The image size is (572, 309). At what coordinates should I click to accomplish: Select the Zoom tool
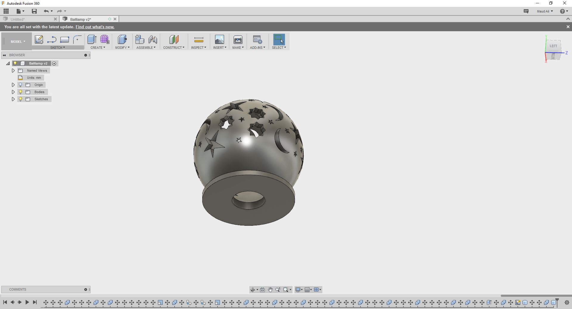pos(278,290)
